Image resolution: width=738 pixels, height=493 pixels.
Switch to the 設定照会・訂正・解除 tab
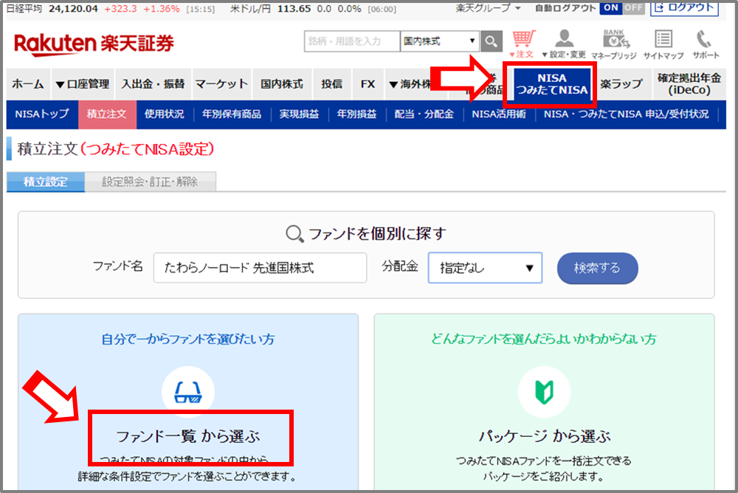coord(150,182)
